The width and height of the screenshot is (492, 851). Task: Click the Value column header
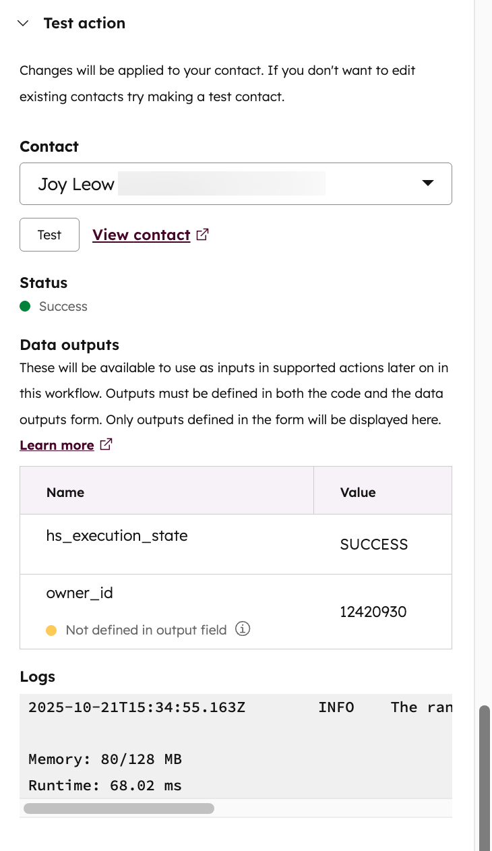(358, 492)
